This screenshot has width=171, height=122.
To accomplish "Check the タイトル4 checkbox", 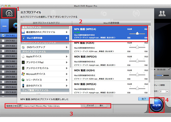I will (3, 51).
